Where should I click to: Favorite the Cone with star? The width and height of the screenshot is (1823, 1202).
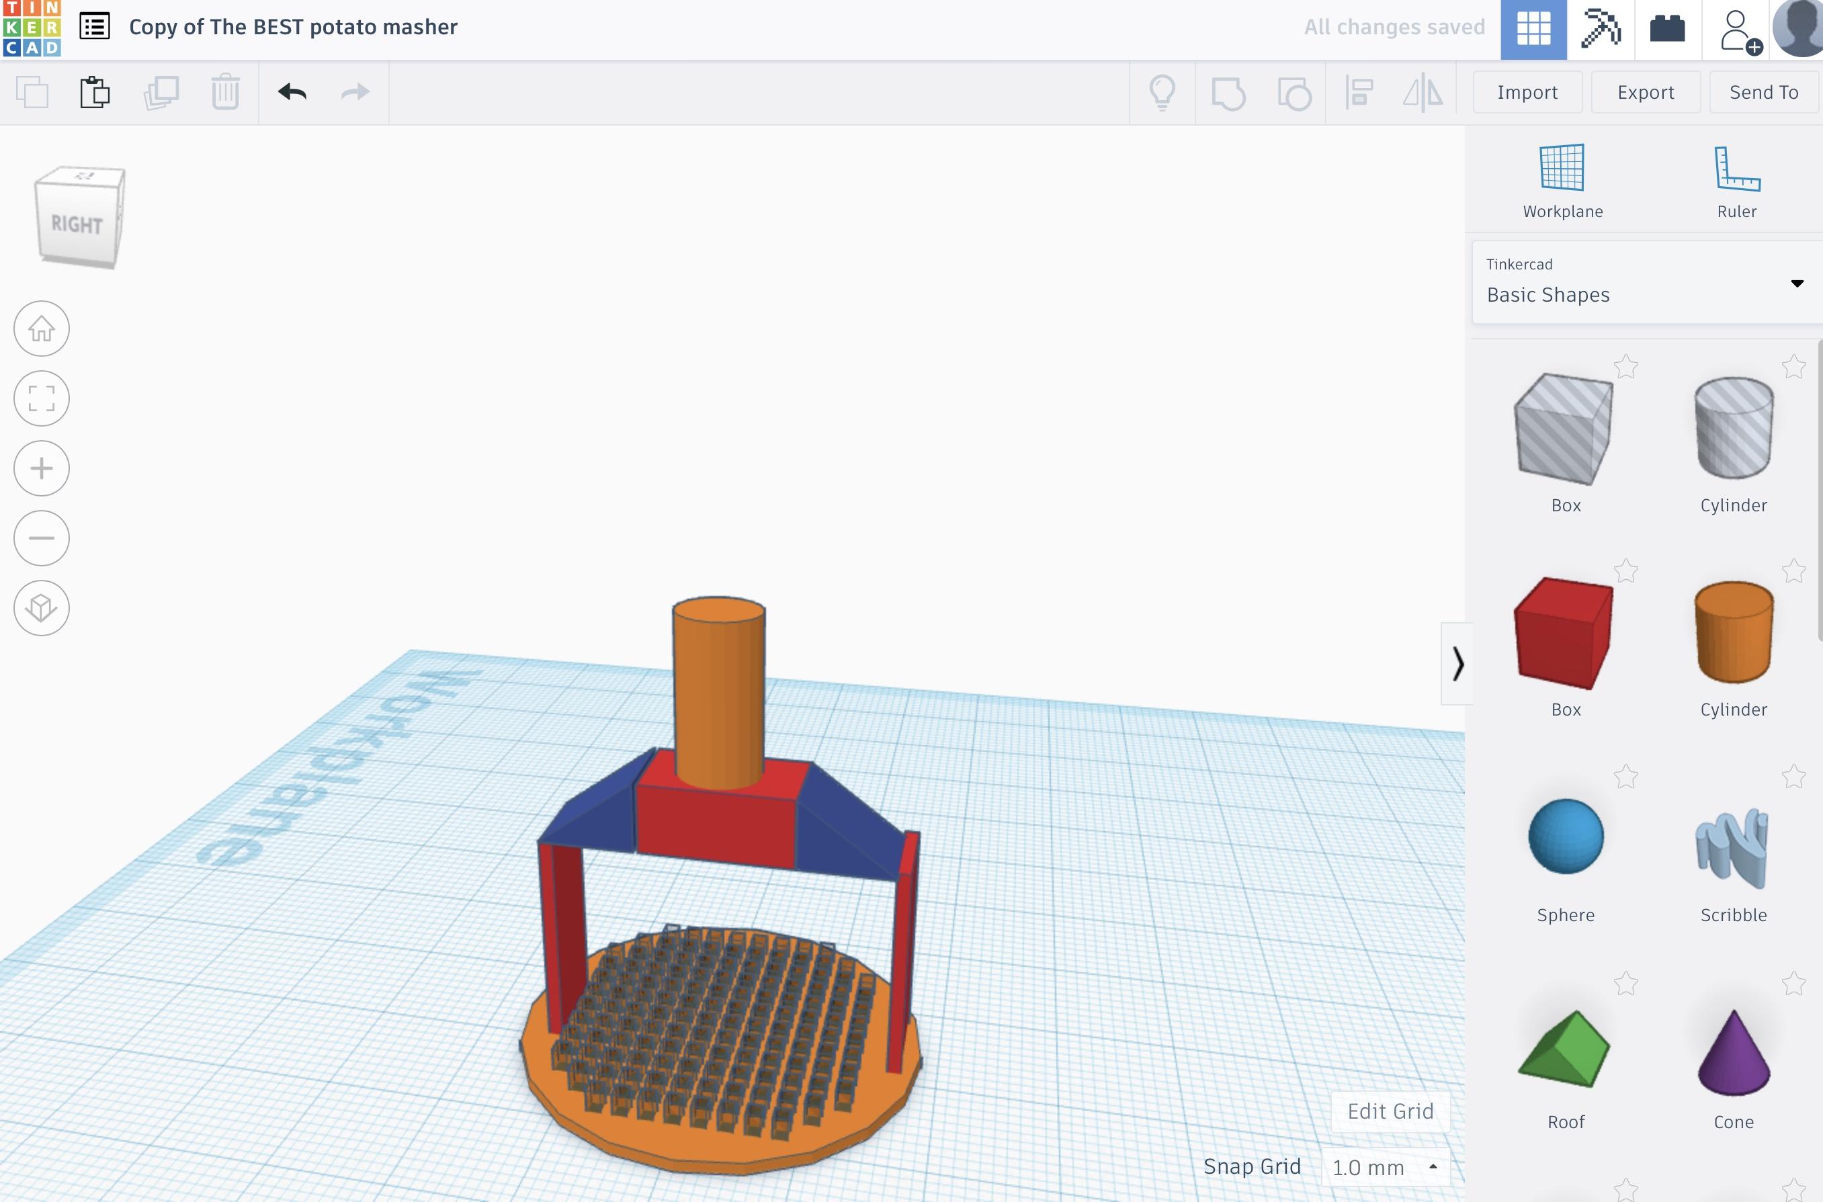tap(1794, 983)
